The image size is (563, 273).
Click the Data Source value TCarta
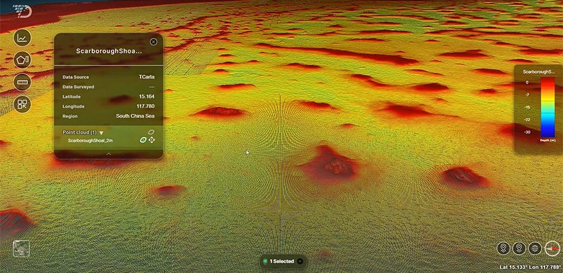147,77
